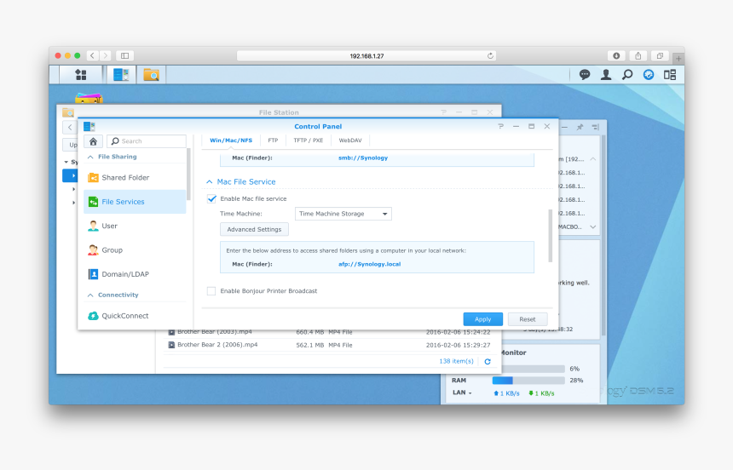Go forward in Safari

pos(105,55)
